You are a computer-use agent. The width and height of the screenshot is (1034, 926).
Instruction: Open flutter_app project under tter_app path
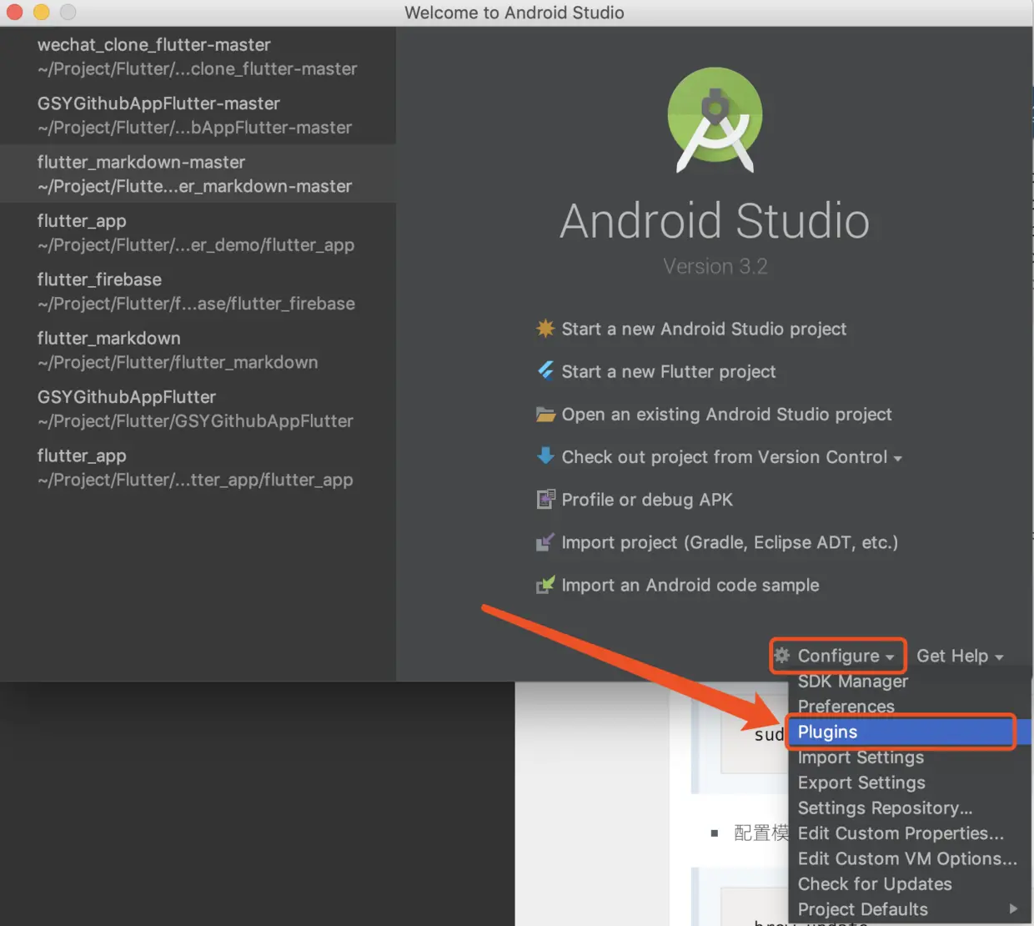click(198, 467)
